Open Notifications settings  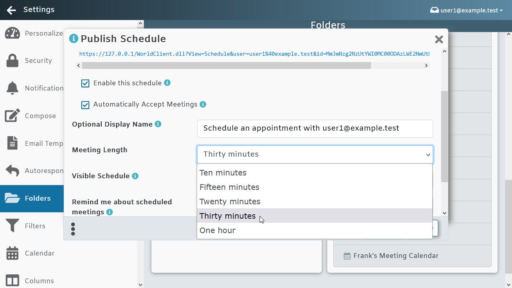(12, 88)
